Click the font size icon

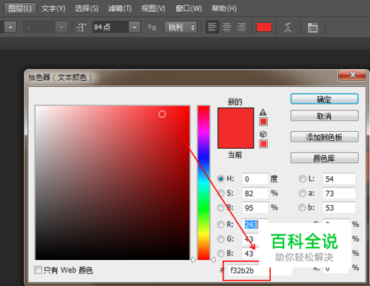[81, 27]
